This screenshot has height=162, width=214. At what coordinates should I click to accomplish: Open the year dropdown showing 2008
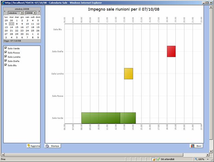click(x=31, y=13)
